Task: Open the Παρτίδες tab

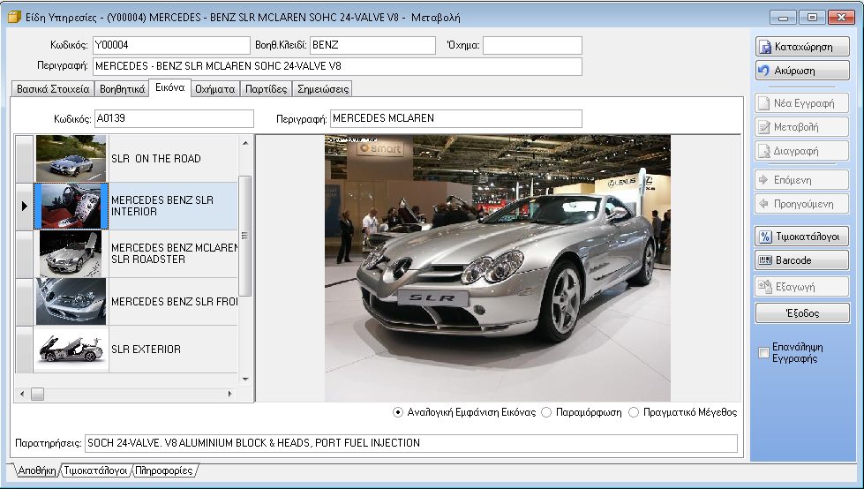Action: (x=267, y=89)
